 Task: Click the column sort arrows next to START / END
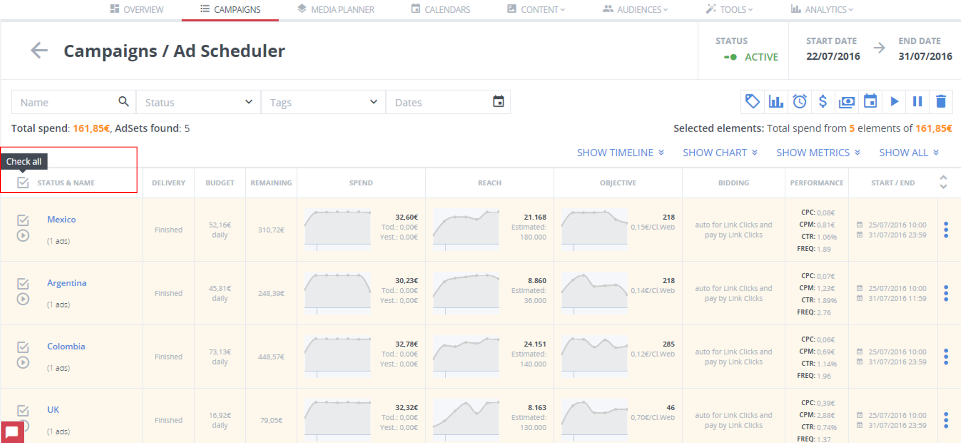coord(943,182)
